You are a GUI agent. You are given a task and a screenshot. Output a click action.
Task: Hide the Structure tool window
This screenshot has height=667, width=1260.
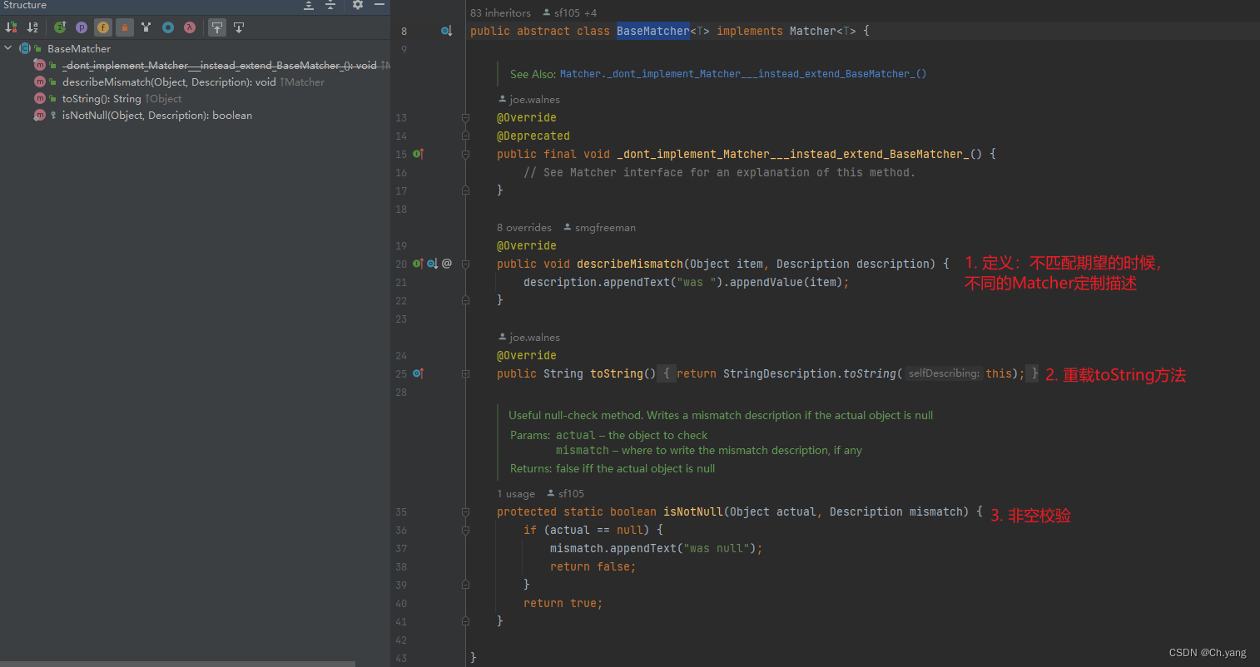[379, 5]
